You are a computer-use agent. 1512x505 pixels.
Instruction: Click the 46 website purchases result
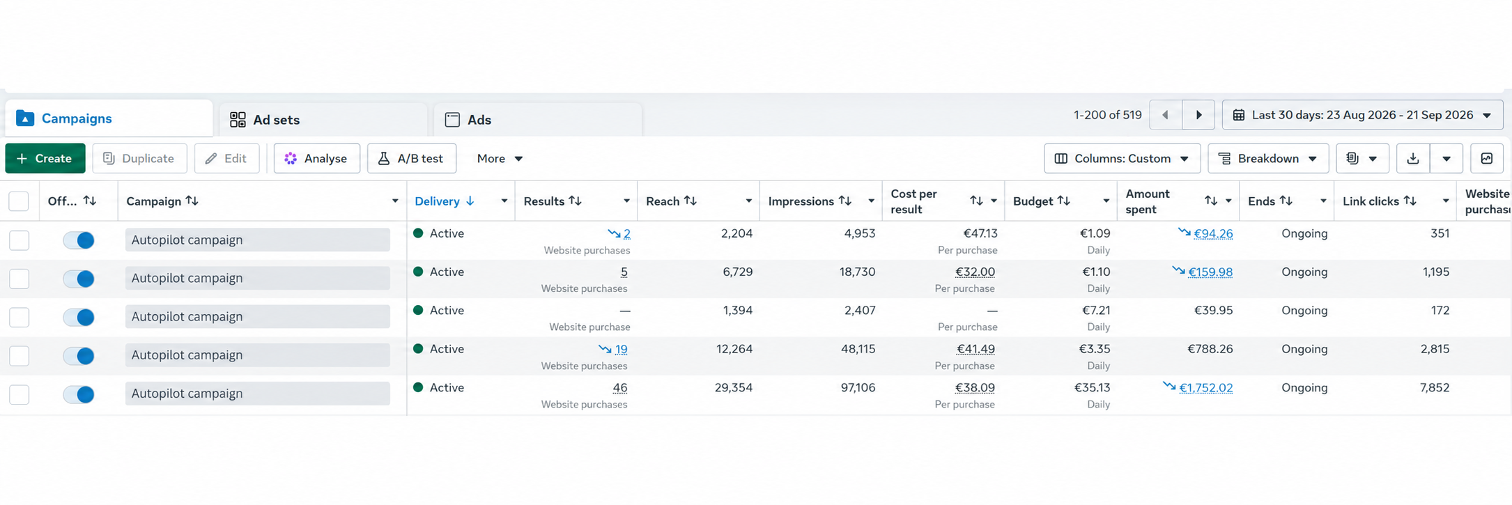point(620,388)
